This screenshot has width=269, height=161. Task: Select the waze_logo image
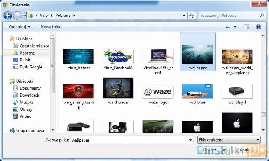click(x=158, y=95)
